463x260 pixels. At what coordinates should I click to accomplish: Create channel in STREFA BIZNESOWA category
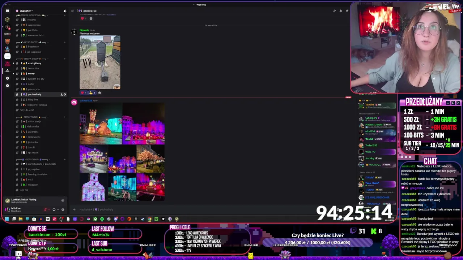(65, 16)
